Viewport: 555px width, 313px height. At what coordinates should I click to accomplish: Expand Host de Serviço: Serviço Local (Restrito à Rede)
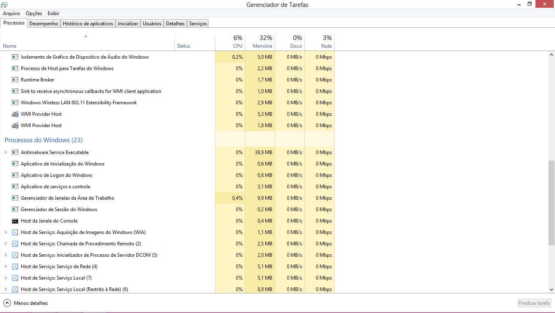tap(6, 289)
